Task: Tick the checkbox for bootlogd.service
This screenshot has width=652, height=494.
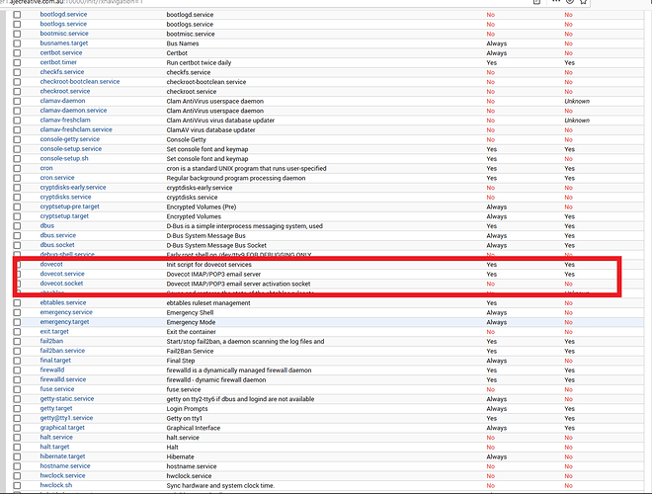Action: (17, 15)
